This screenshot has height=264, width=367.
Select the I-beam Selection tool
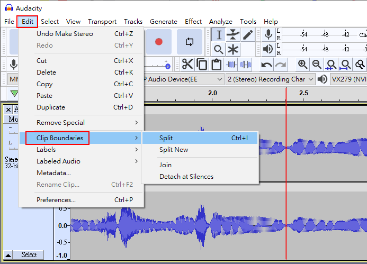tap(219, 35)
